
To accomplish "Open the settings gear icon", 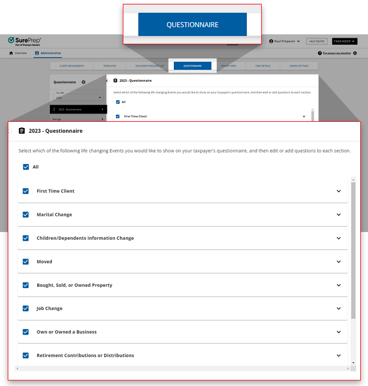I will click(x=355, y=53).
